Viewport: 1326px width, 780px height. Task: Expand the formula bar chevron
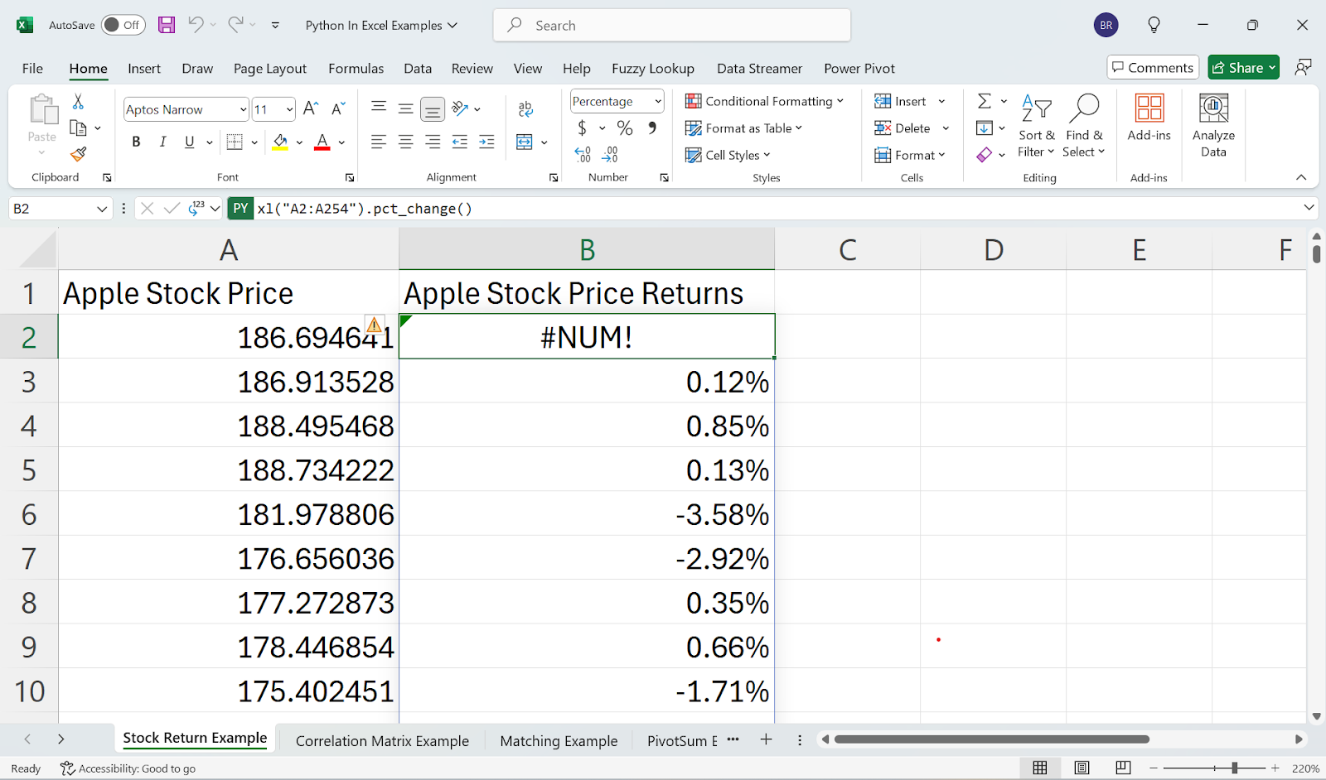pos(1309,208)
